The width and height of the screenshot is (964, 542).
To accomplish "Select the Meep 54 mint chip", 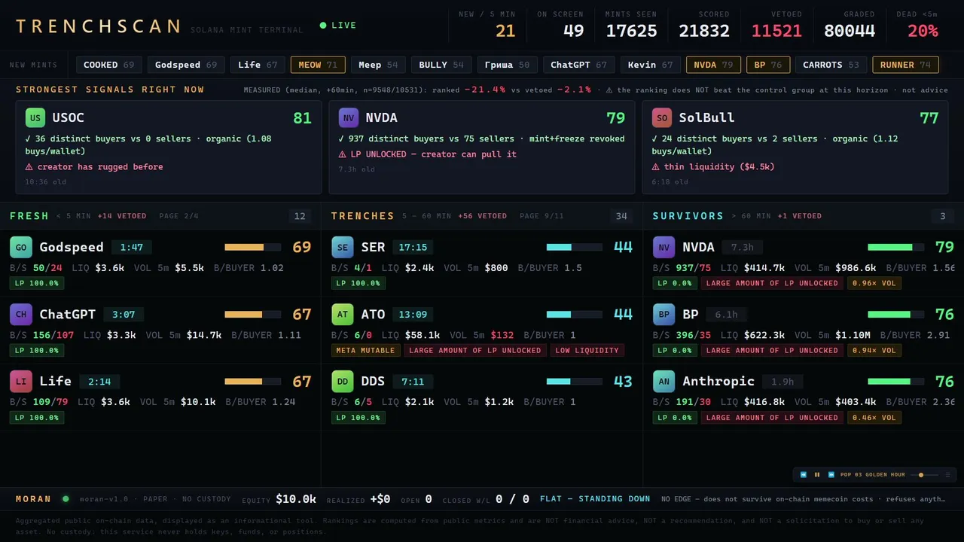I will 378,65.
